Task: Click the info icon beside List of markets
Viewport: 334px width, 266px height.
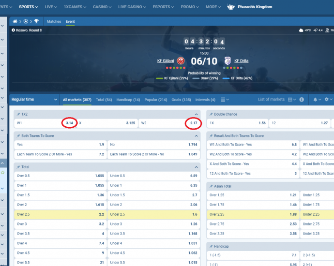Action: [x=302, y=99]
